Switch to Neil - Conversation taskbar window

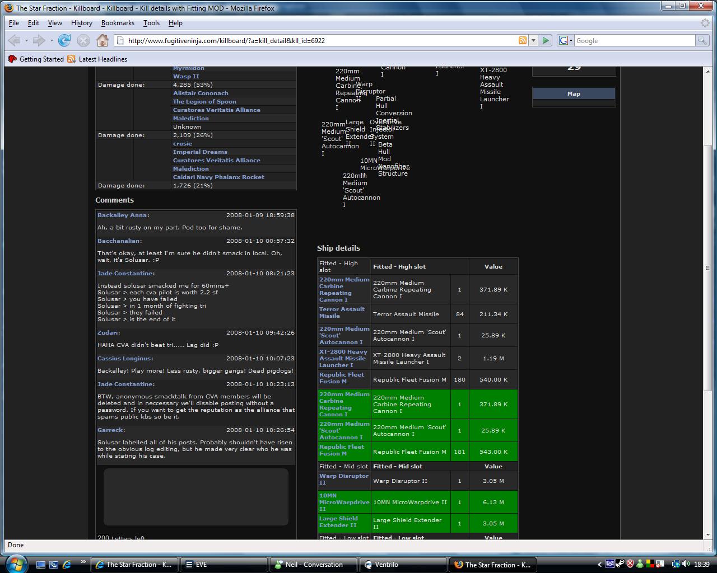click(x=313, y=565)
